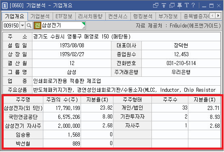Click the font size T icon

pyautogui.click(x=187, y=5)
